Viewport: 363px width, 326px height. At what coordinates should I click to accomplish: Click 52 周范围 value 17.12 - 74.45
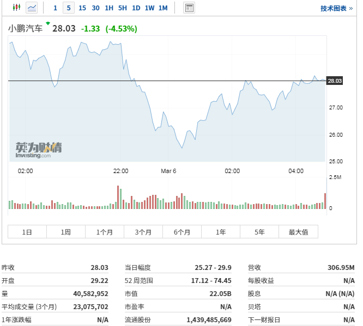[211, 281]
